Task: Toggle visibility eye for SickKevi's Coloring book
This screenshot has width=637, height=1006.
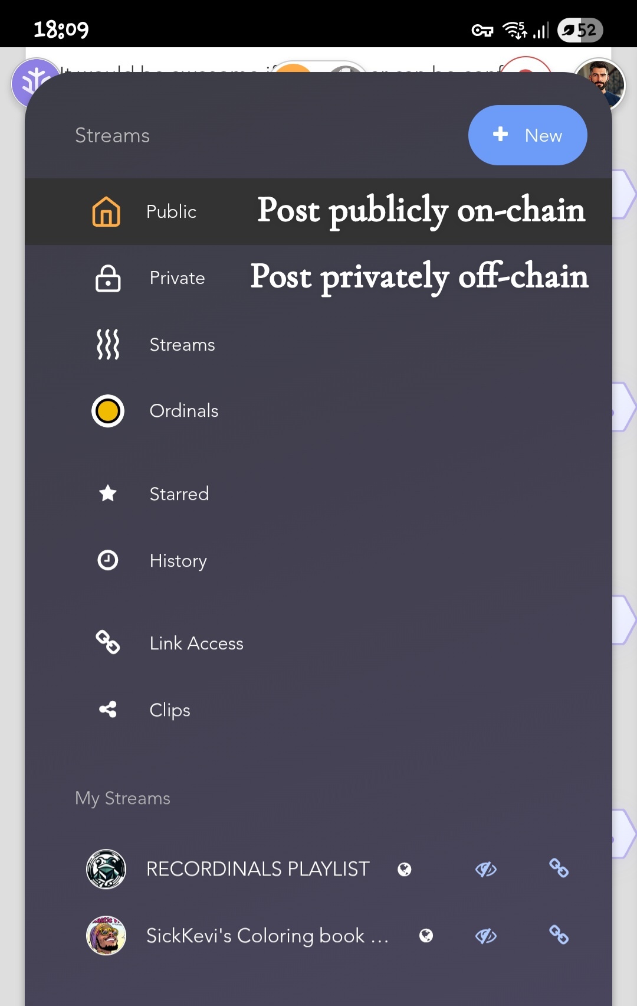Action: click(486, 936)
